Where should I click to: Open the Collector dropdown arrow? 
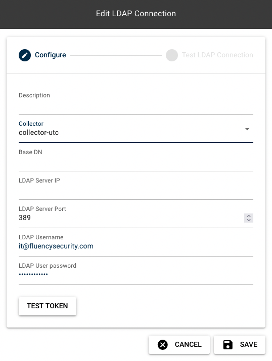pos(247,129)
